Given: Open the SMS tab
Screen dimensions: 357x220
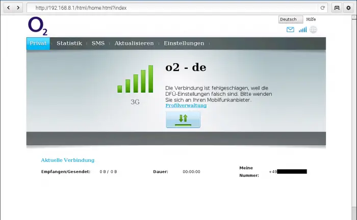Looking at the screenshot, I should pos(98,43).
